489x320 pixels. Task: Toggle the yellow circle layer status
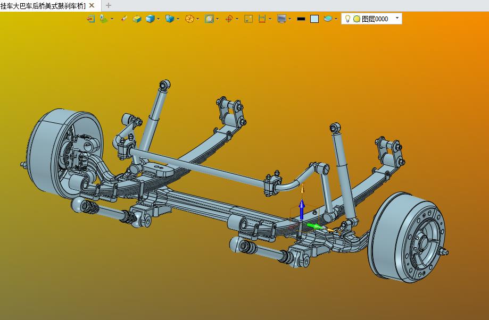[357, 19]
